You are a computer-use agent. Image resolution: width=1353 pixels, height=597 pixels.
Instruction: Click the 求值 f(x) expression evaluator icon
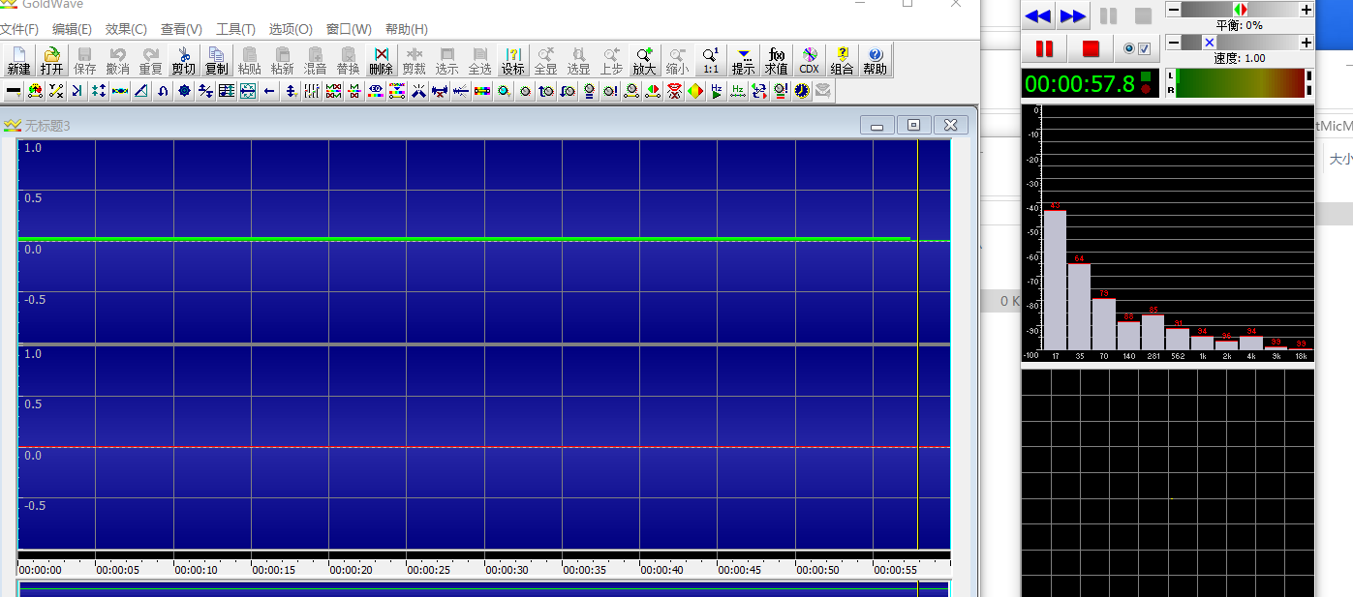coord(776,60)
